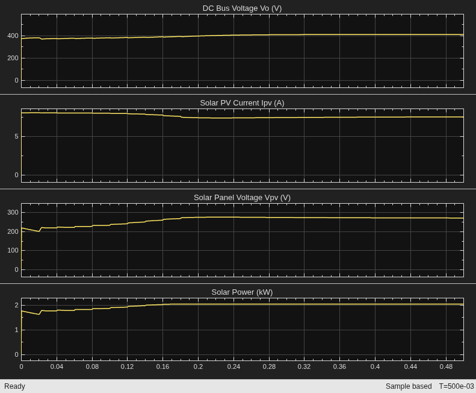Click the 0.28 time axis label

[269, 366]
